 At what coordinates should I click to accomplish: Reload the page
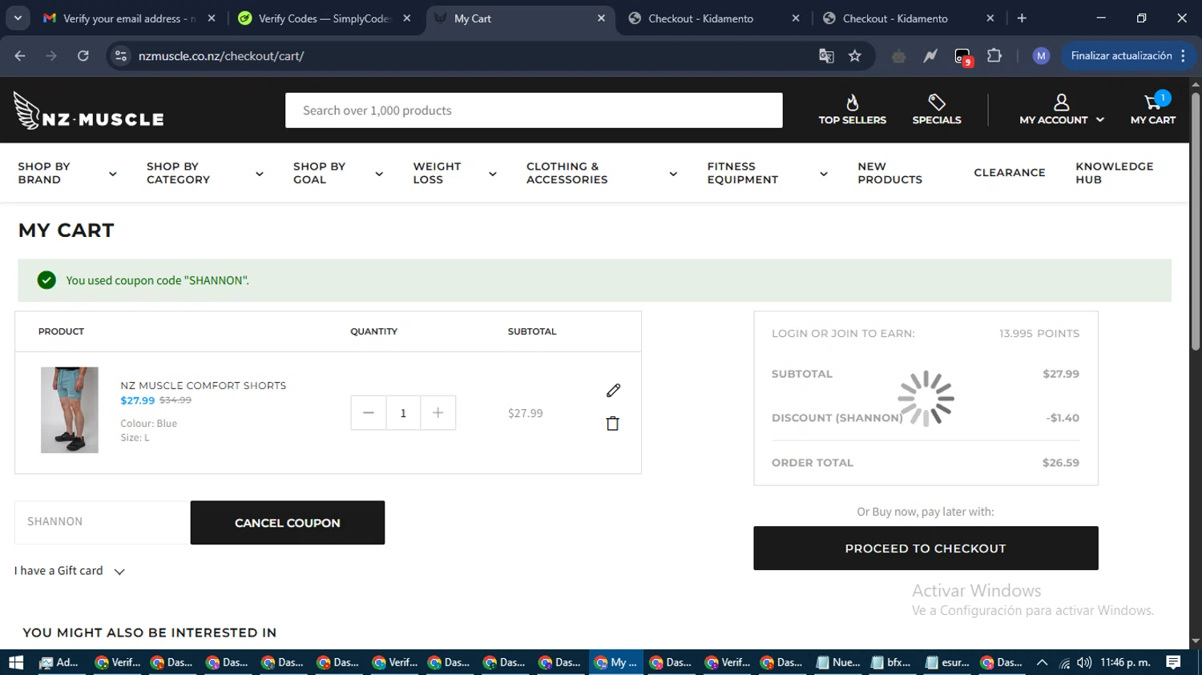(83, 56)
